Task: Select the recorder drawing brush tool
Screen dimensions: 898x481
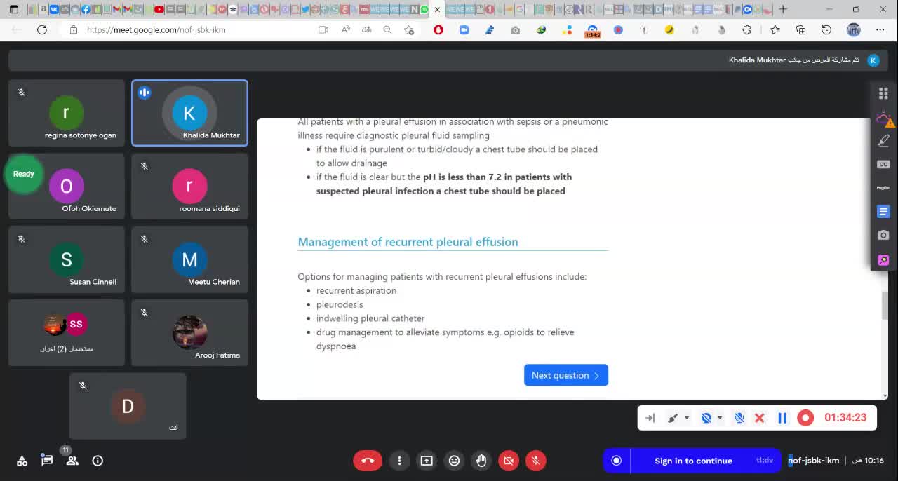Action: (x=673, y=418)
